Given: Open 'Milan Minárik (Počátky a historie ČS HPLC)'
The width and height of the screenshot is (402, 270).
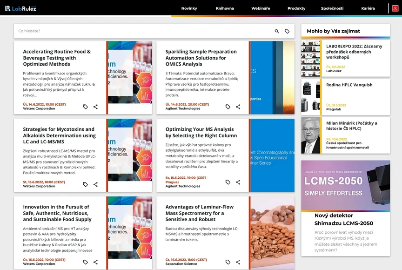Looking at the screenshot, I should click(351, 126).
